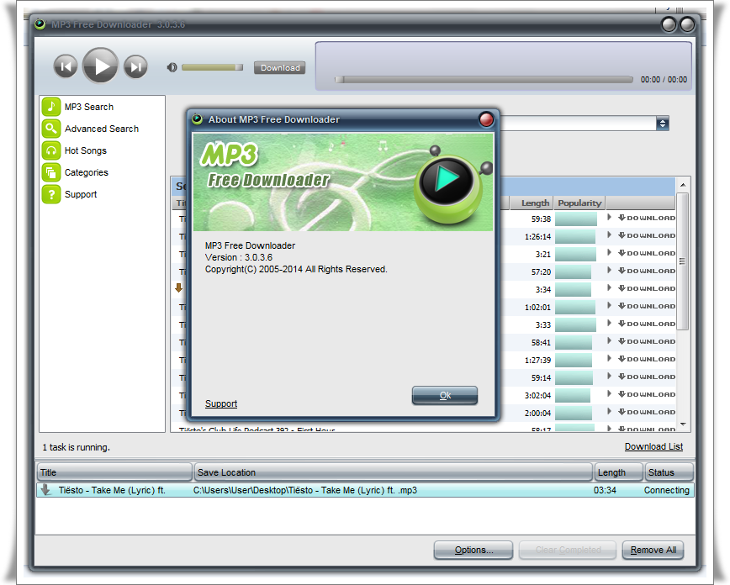Image resolution: width=730 pixels, height=585 pixels.
Task: Open the Hot Songs headphone icon
Action: [x=51, y=150]
